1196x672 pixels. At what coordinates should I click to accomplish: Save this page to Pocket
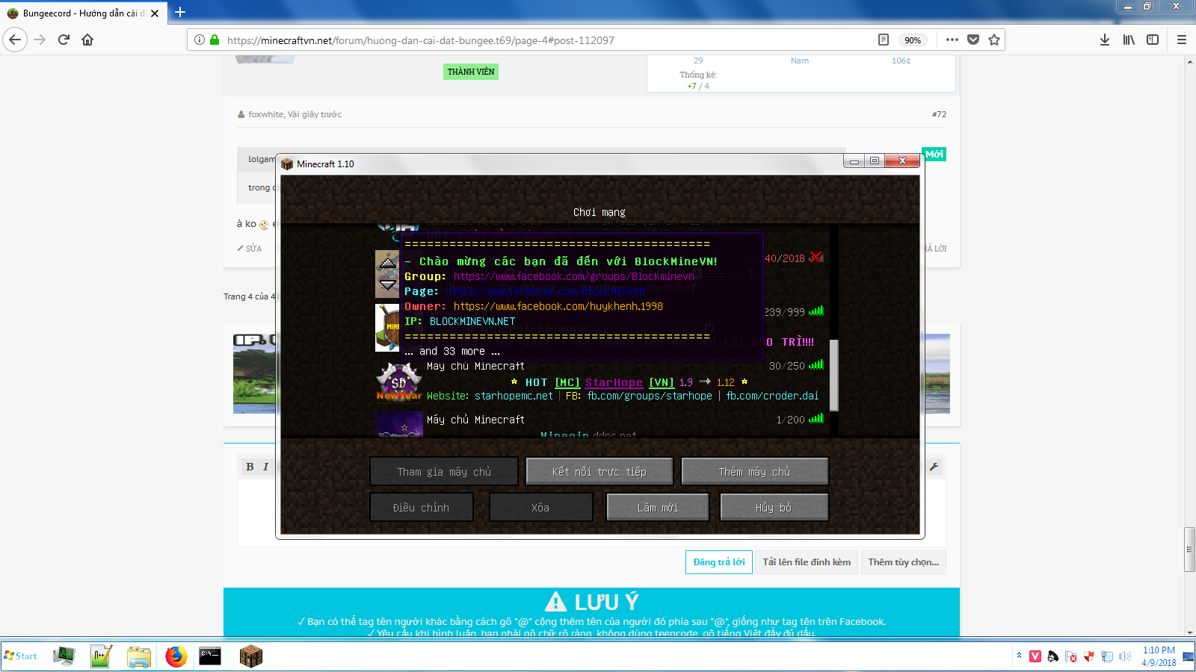point(973,40)
